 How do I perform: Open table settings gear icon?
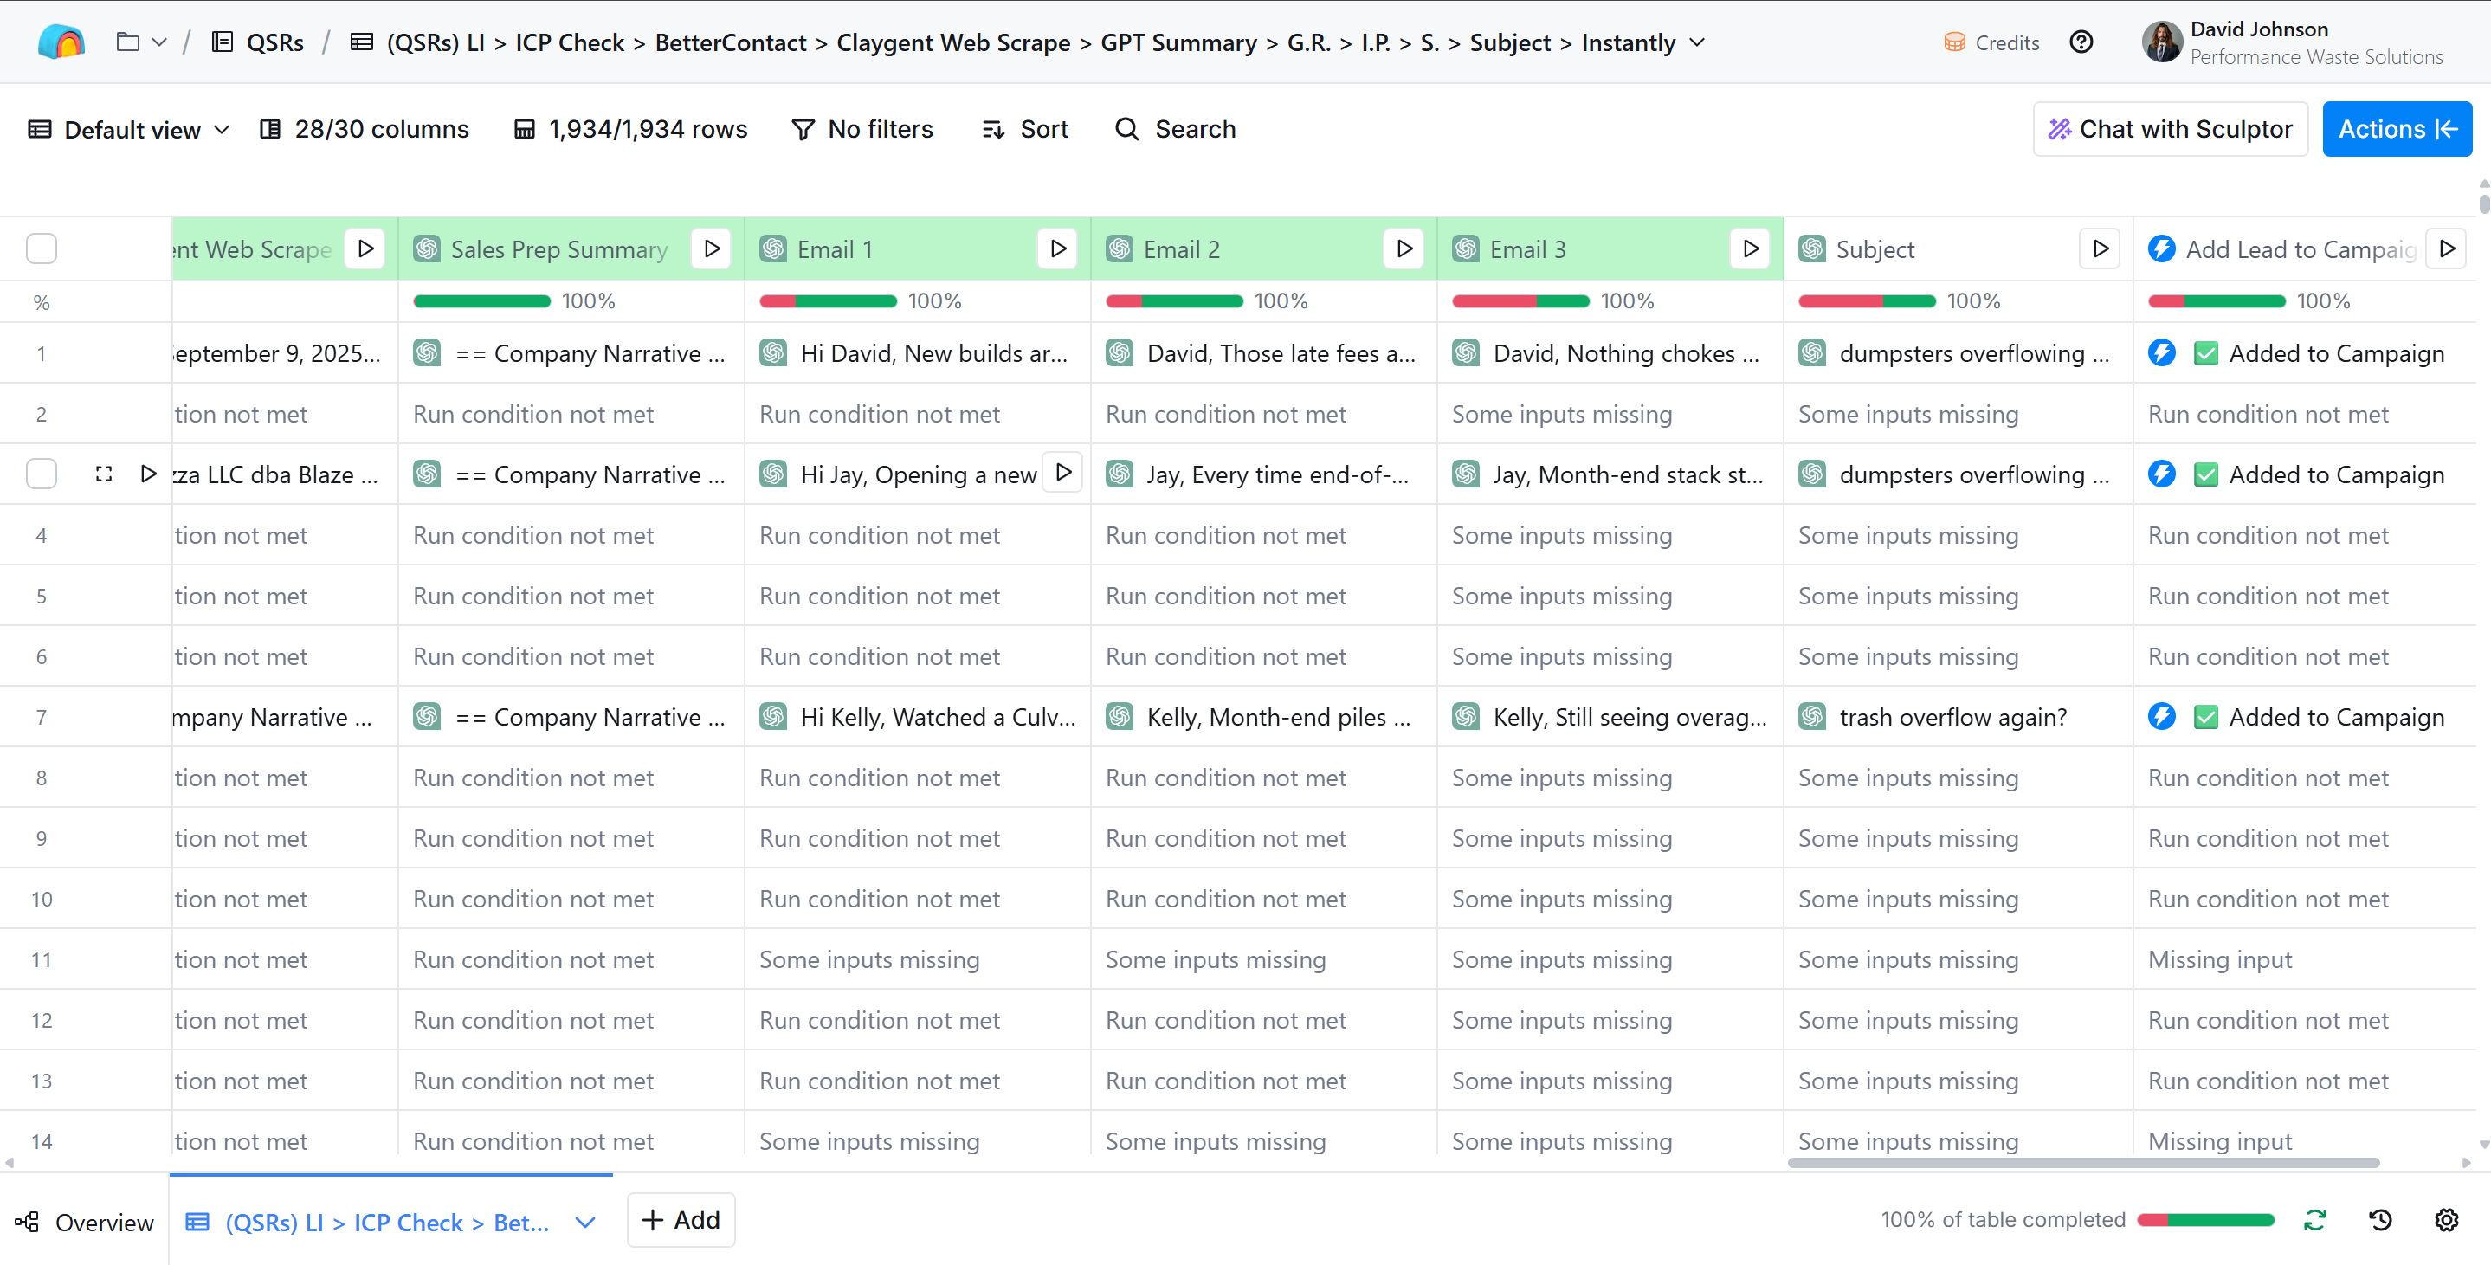coord(2447,1220)
